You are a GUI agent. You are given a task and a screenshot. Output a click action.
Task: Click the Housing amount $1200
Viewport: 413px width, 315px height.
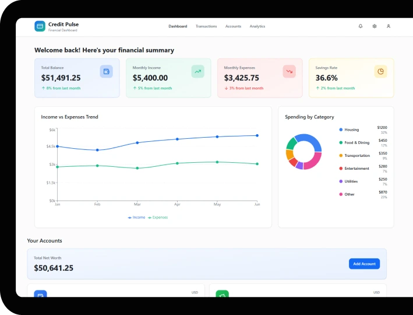click(x=382, y=127)
